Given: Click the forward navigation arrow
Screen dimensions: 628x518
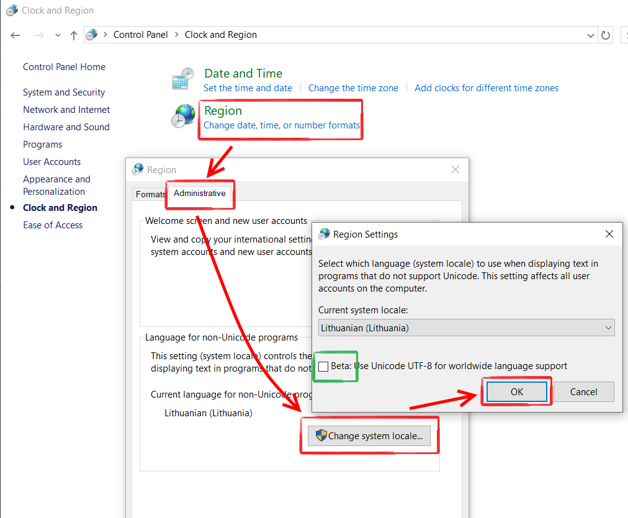Looking at the screenshot, I should [x=39, y=35].
